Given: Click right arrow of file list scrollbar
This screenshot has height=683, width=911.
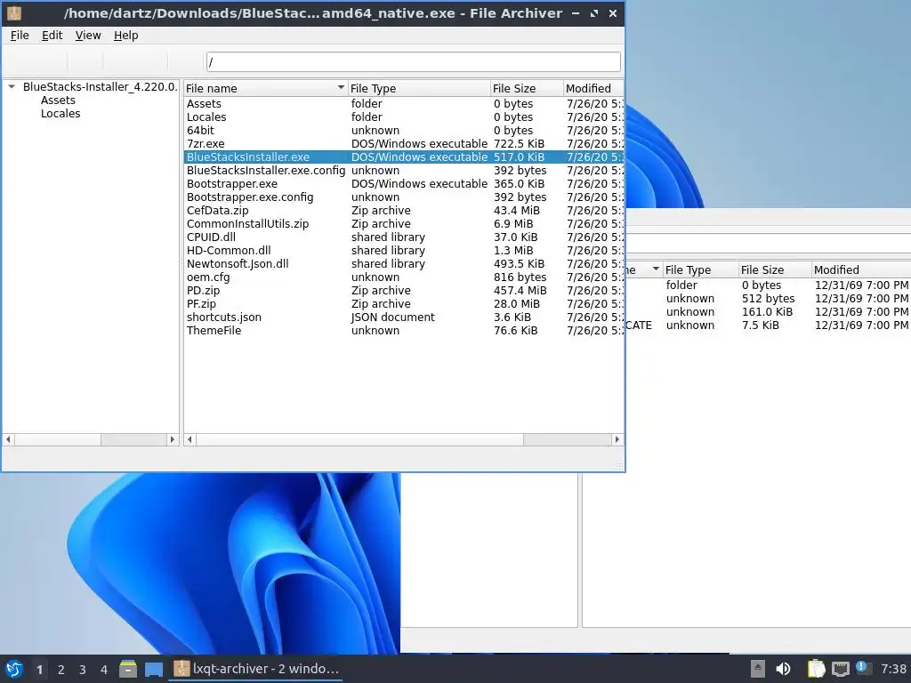Looking at the screenshot, I should pyautogui.click(x=617, y=439).
